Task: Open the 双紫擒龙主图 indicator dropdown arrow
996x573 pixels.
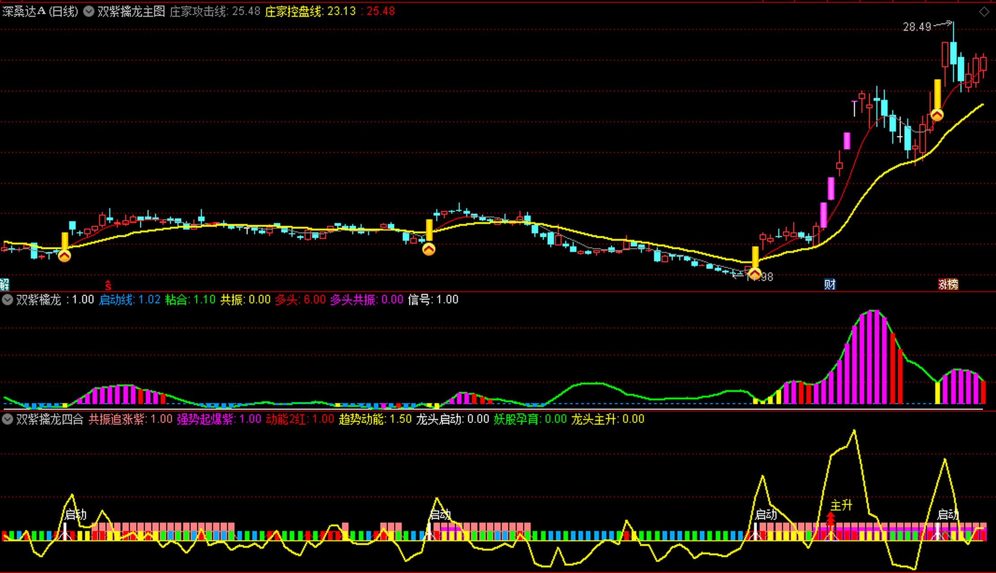Action: 89,11
